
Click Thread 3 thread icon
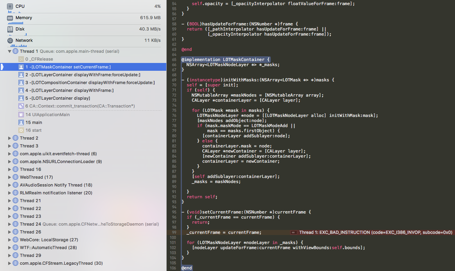coord(15,146)
